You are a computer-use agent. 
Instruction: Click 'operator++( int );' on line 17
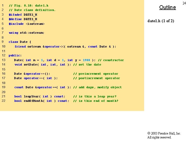point(41,78)
